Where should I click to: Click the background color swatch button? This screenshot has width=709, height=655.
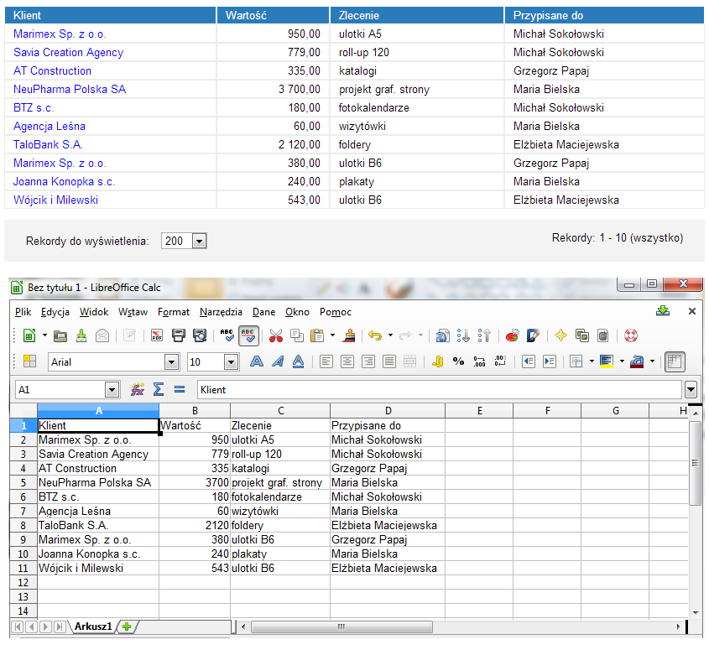tap(606, 362)
